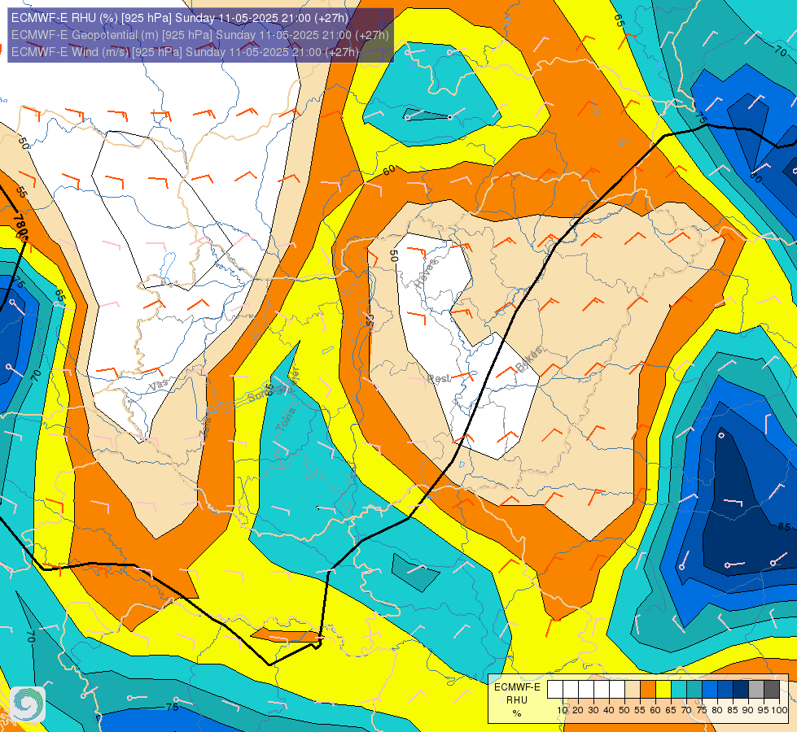The width and height of the screenshot is (797, 732).
Task: Click the '80' contour label in the dark blue area
Action: click(x=755, y=177)
